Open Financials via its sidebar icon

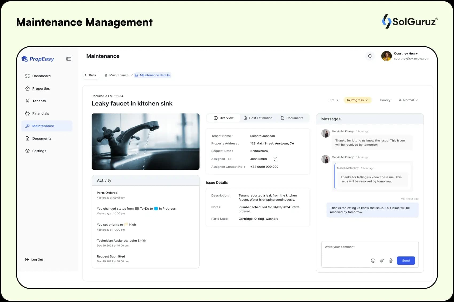pos(27,113)
